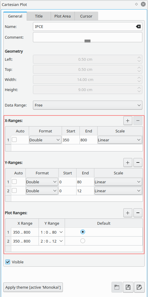Image resolution: width=148 pixels, height=297 pixels.
Task: Click Y-Range 2 Start cell showing 0
Action: pos(67,191)
